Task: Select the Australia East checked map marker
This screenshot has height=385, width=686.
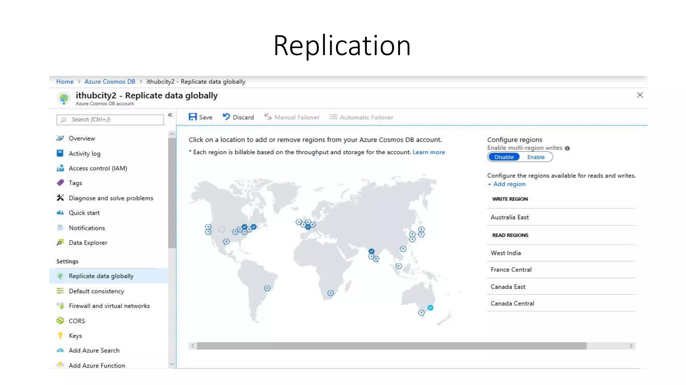Action: click(430, 308)
